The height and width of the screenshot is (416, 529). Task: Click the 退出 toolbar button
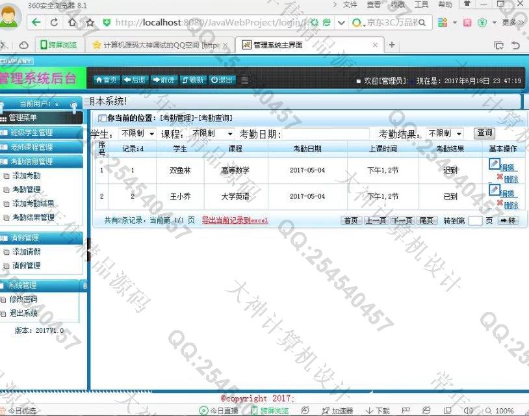coord(222,80)
